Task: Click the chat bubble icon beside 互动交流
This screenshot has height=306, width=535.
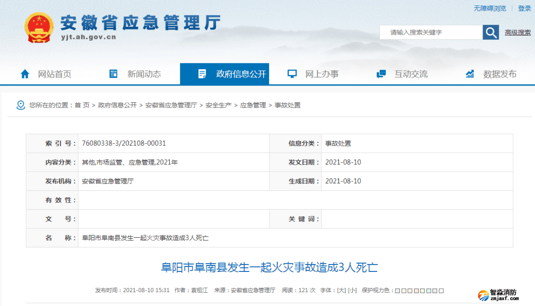Action: (x=381, y=74)
